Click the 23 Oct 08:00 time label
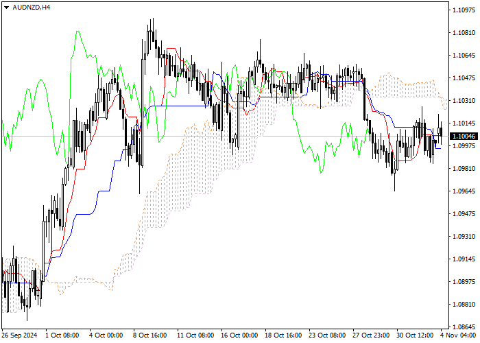Viewport: 480px width, 343px height. point(328,335)
